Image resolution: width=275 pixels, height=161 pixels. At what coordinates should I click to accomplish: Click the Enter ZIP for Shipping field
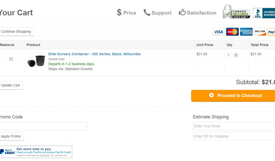pos(234,136)
